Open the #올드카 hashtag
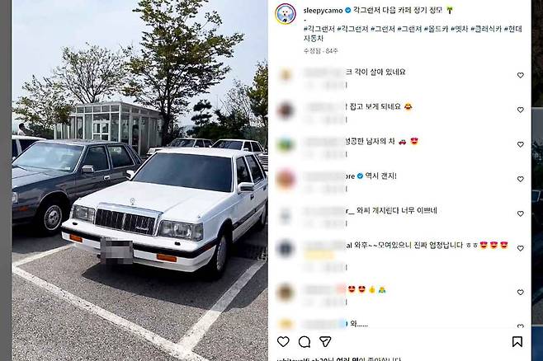The width and height of the screenshot is (543, 361). (x=436, y=29)
